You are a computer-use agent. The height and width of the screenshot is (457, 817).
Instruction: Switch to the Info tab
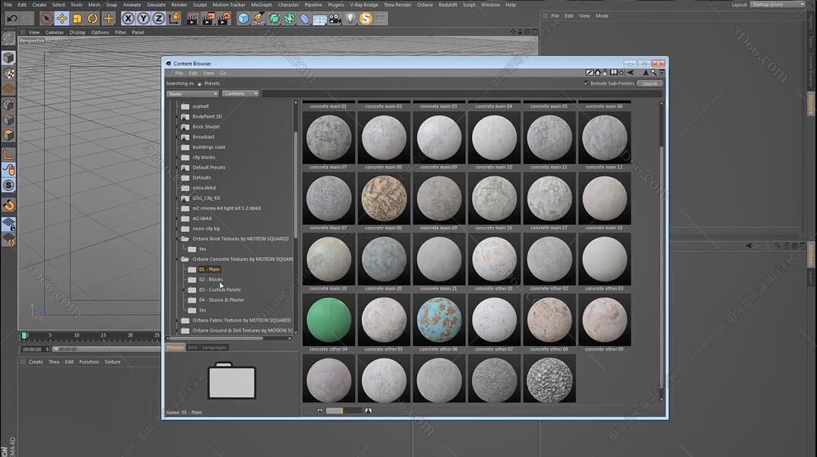coord(192,348)
